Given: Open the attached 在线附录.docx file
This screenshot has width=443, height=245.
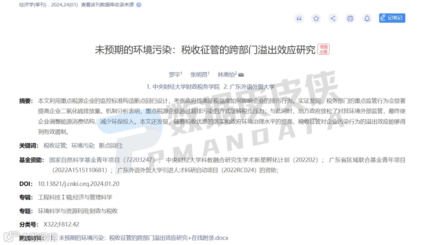Looking at the screenshot, I should [x=144, y=238].
